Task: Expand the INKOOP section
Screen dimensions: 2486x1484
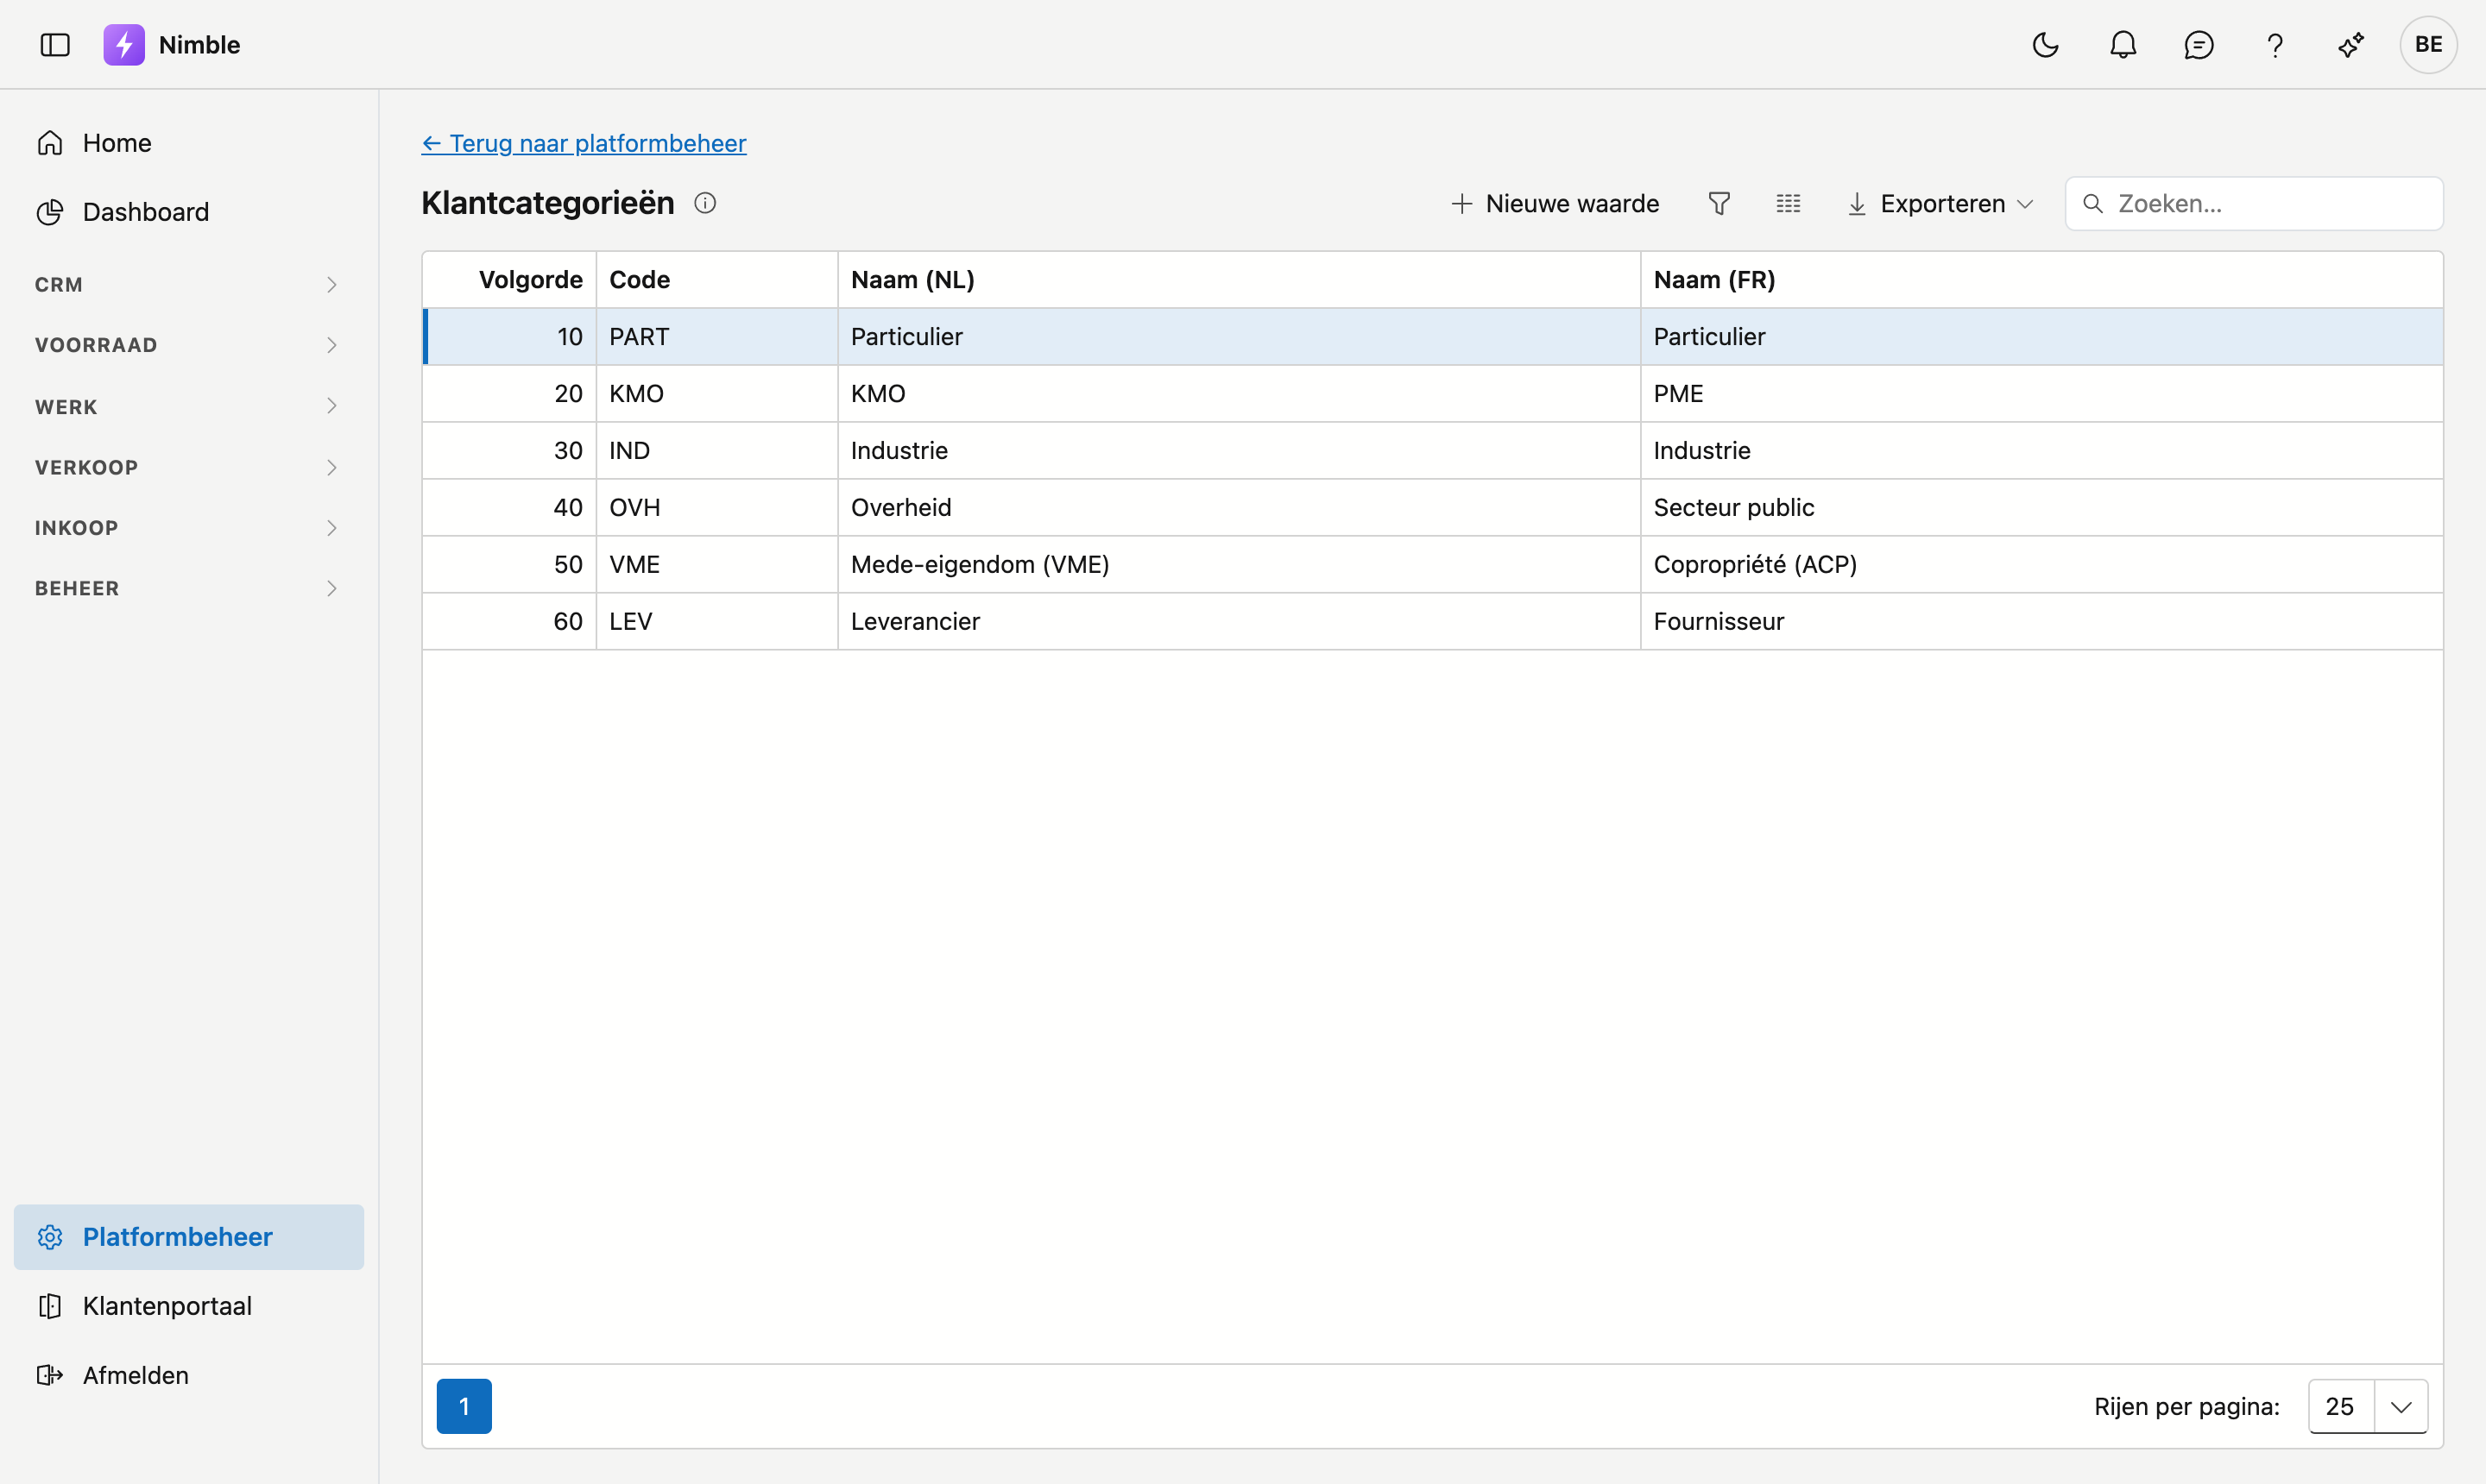Action: tap(189, 528)
